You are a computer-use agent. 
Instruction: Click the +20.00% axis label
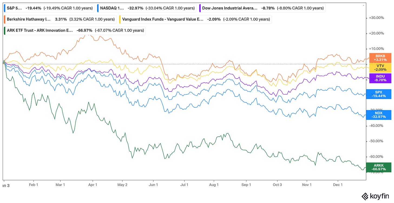tap(376, 33)
